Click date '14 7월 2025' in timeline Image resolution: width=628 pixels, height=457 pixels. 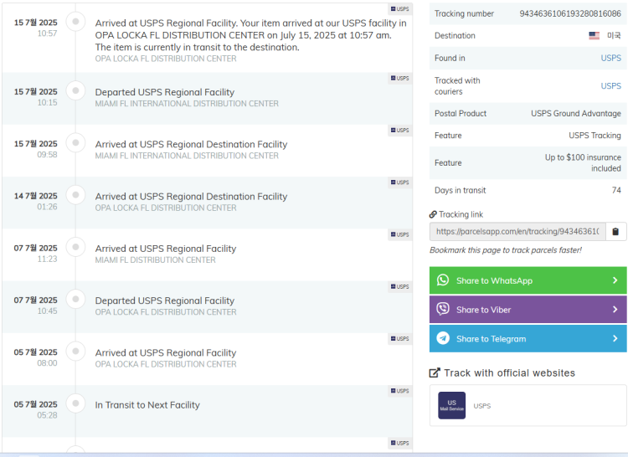[x=36, y=196]
